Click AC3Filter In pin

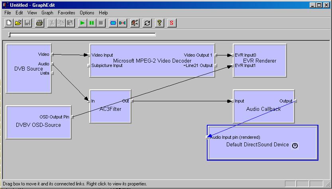89,101
